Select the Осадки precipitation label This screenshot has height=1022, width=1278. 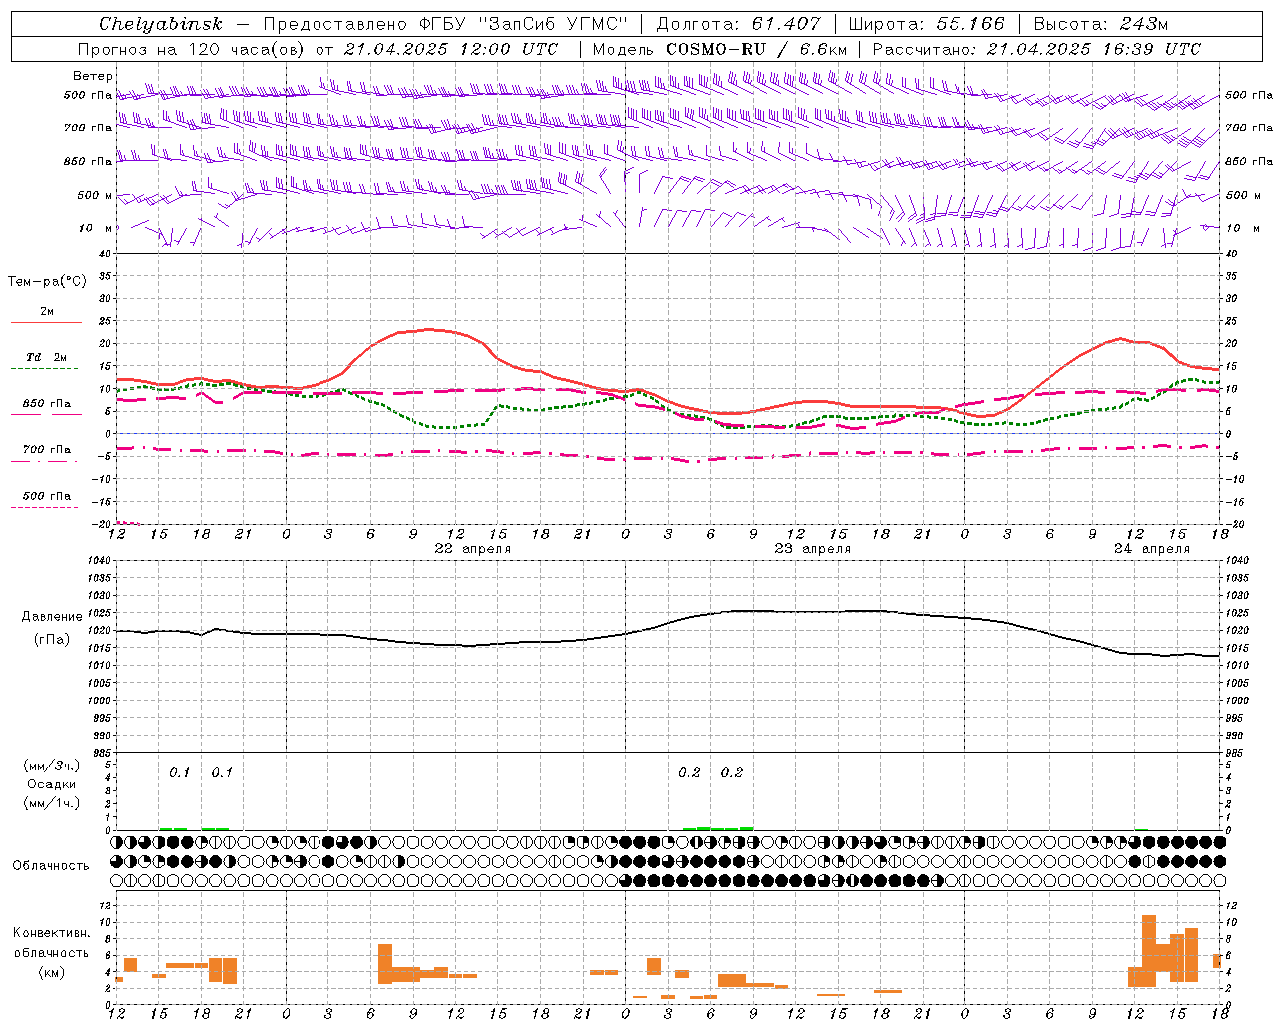52,784
